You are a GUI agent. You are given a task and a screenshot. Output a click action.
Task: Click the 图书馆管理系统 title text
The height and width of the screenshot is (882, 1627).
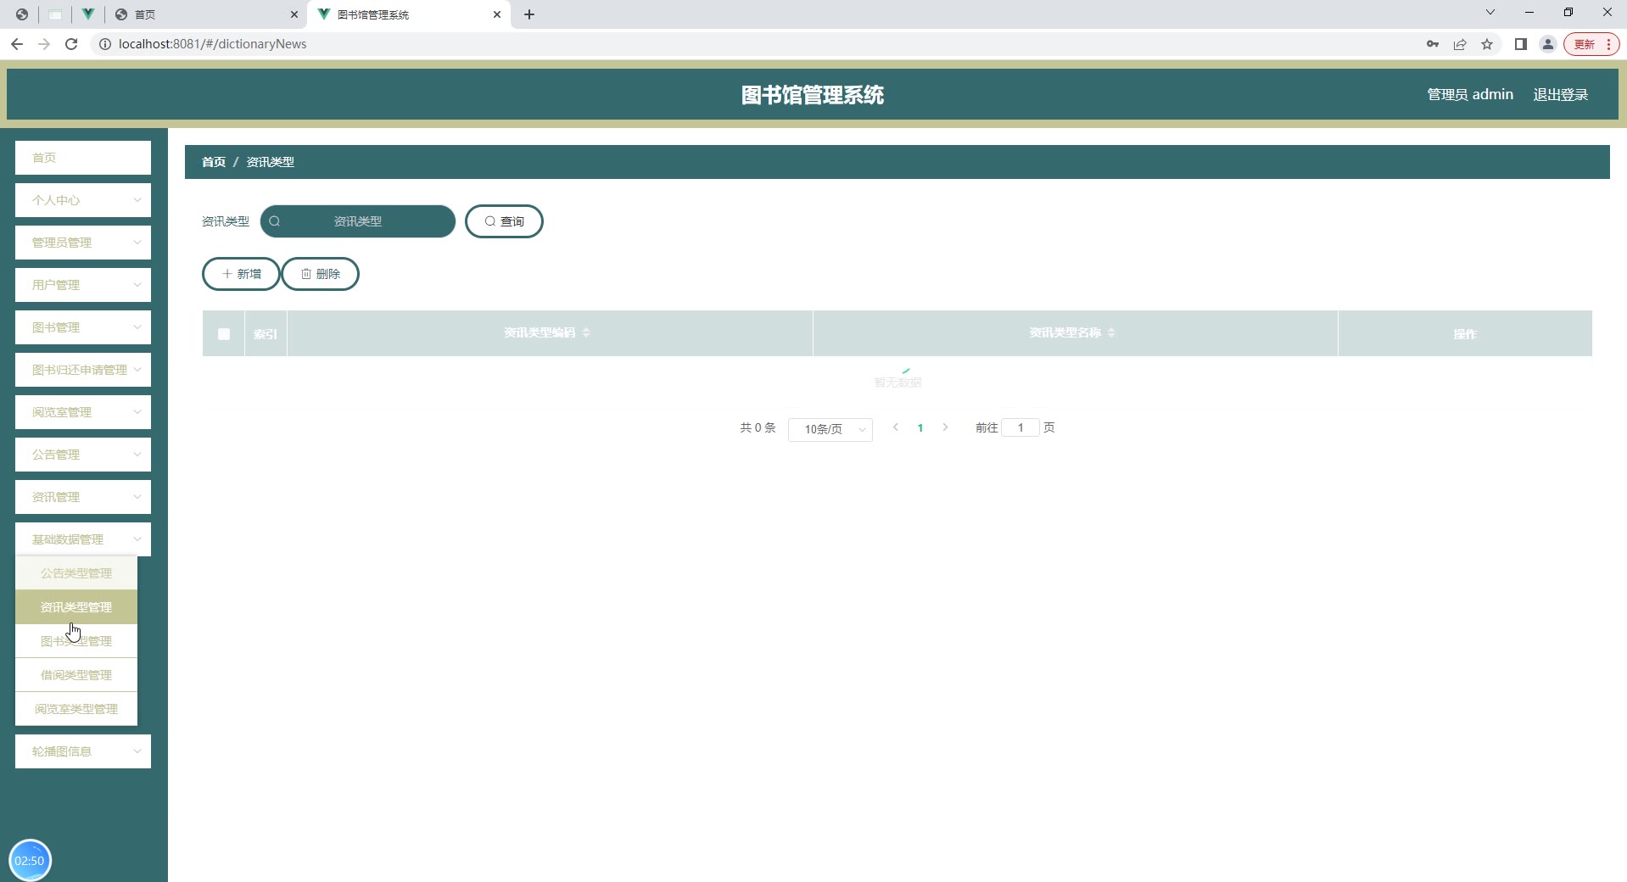coord(813,95)
